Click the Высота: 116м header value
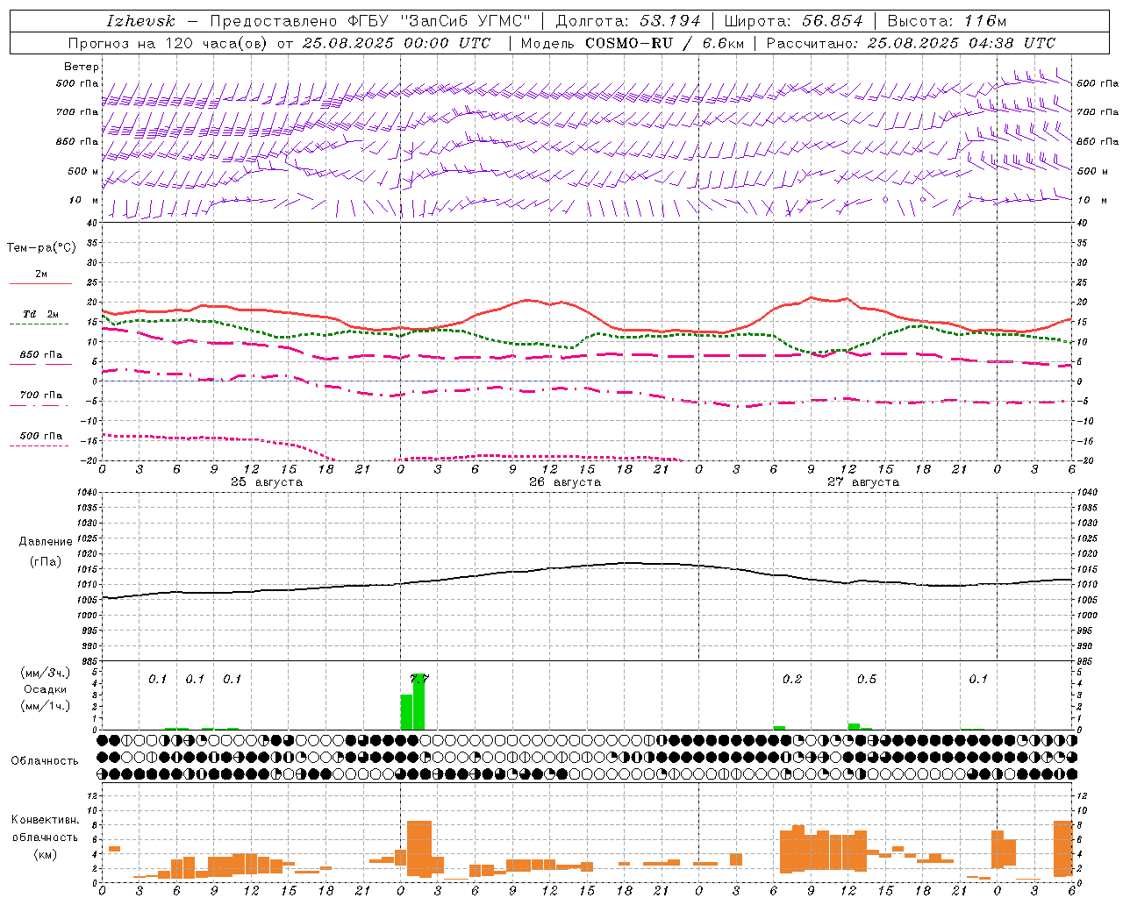This screenshot has width=1123, height=898. pyautogui.click(x=947, y=21)
